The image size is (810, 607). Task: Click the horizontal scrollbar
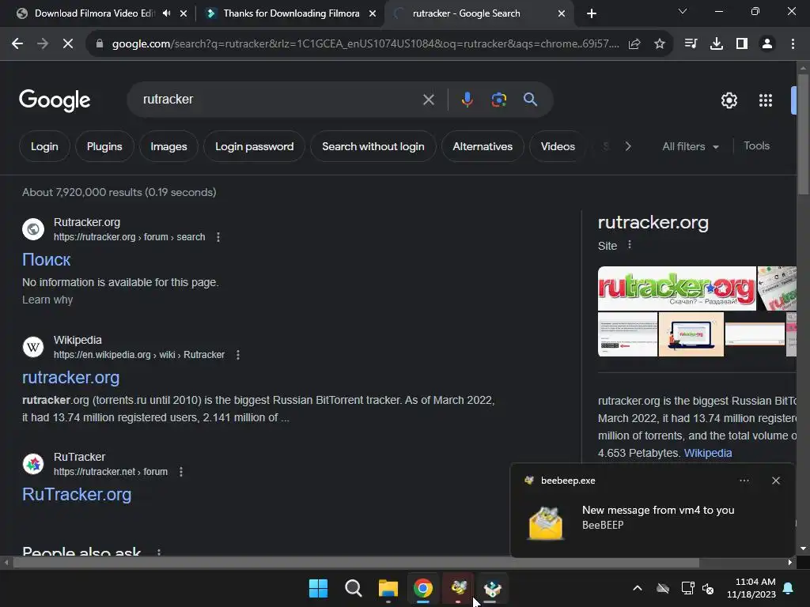click(x=356, y=563)
